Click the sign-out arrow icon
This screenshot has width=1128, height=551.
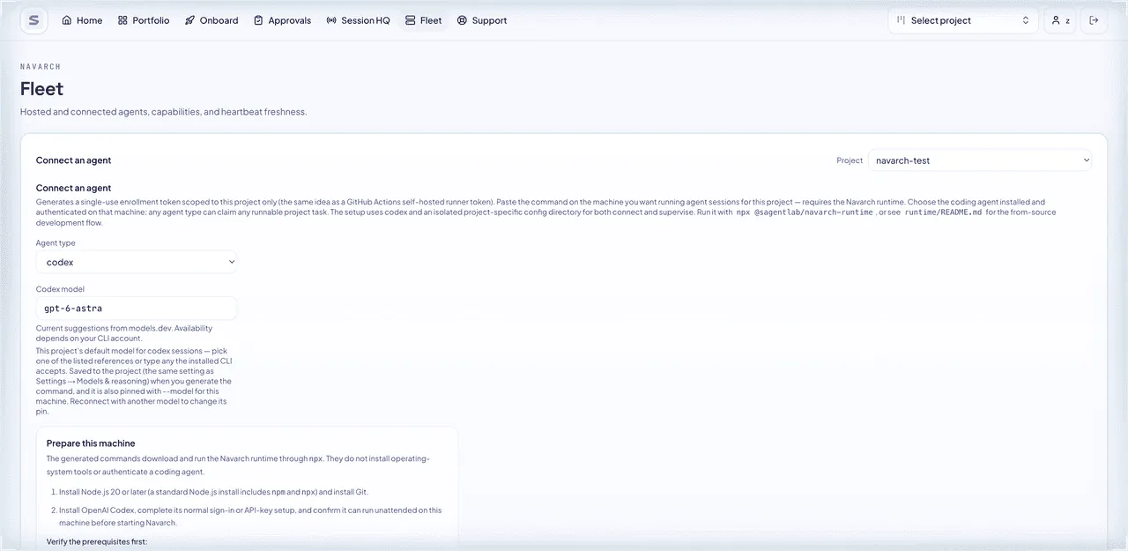click(1095, 20)
